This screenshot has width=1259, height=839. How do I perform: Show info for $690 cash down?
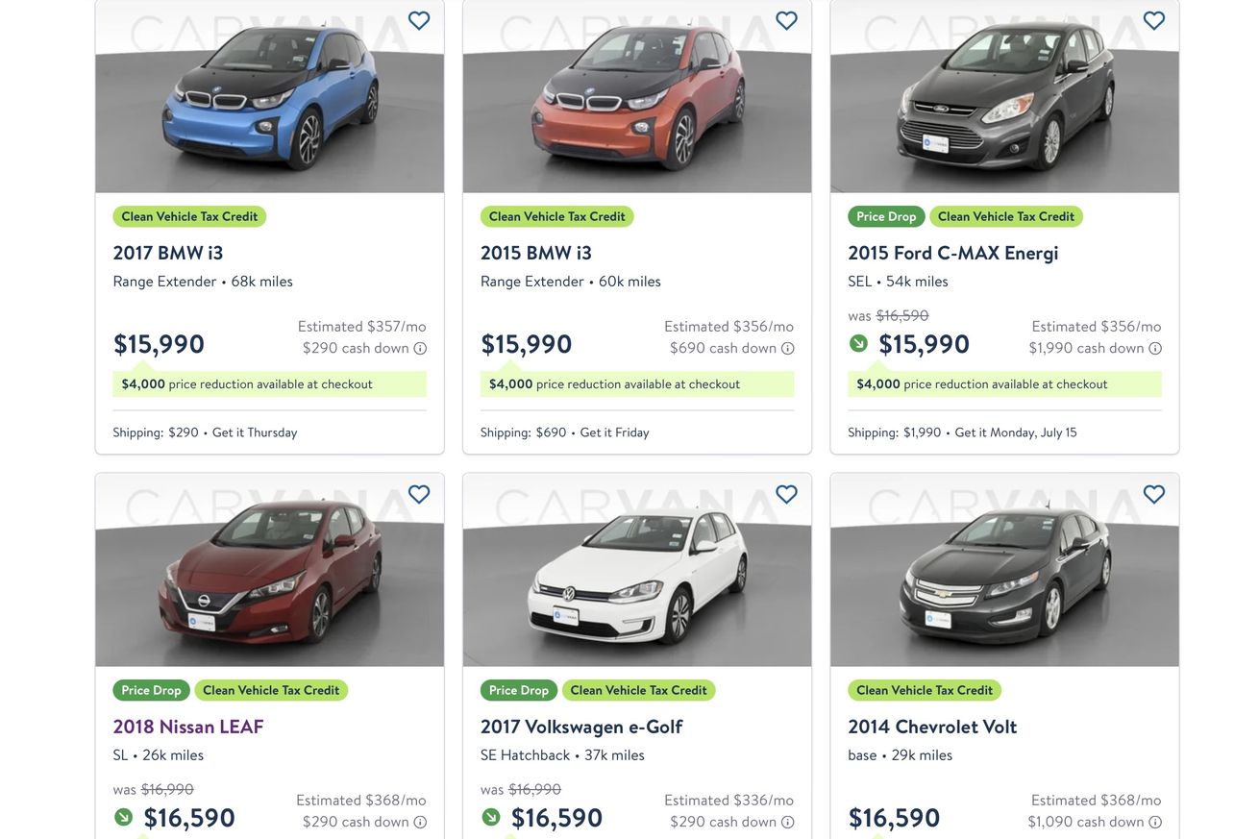pos(788,349)
